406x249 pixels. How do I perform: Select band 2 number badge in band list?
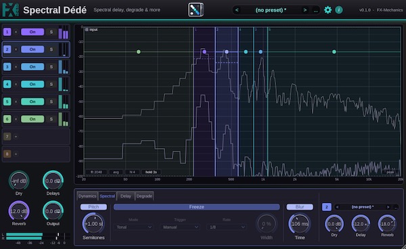7,49
